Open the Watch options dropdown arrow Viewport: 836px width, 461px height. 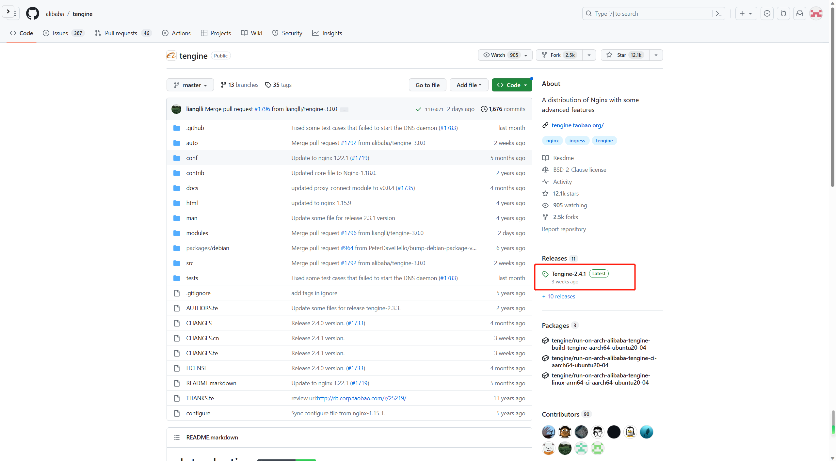click(526, 55)
